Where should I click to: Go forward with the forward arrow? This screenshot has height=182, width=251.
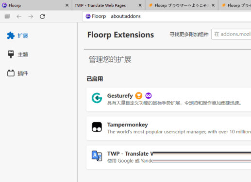tap(31, 17)
